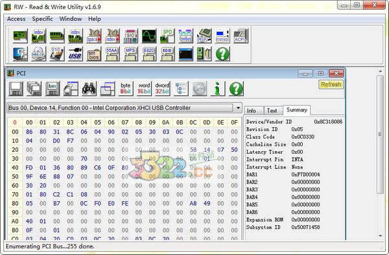Open the Embedded Controller (EC) tool

pyautogui.click(x=20, y=54)
